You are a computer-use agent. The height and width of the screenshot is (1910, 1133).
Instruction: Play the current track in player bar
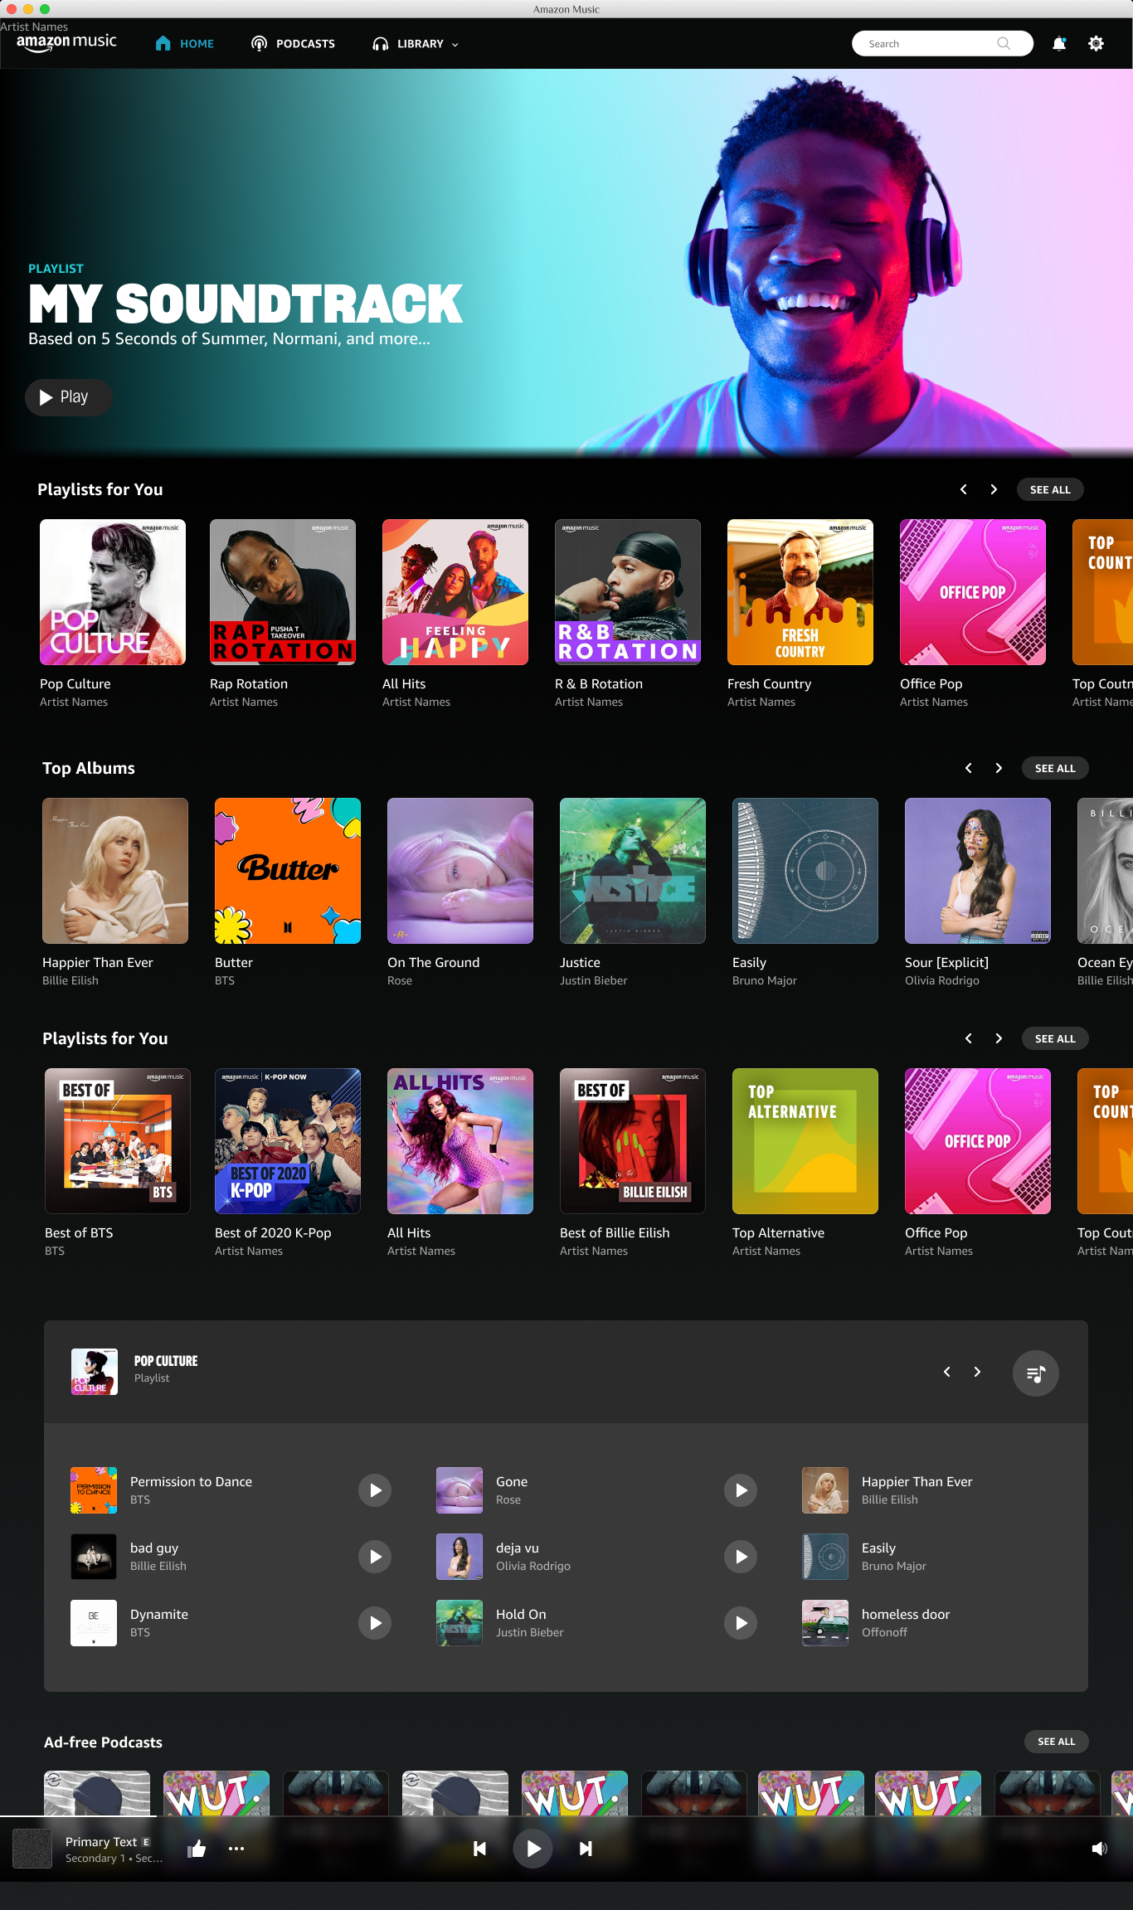point(532,1848)
